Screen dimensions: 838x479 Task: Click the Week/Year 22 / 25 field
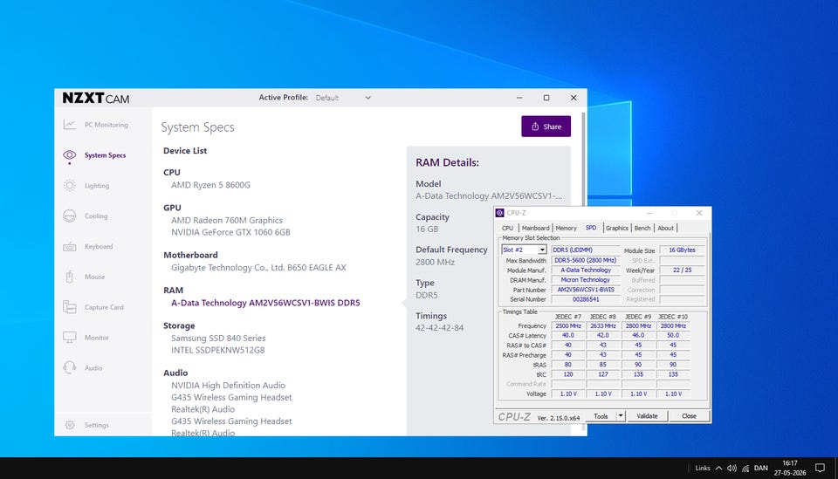pyautogui.click(x=682, y=270)
